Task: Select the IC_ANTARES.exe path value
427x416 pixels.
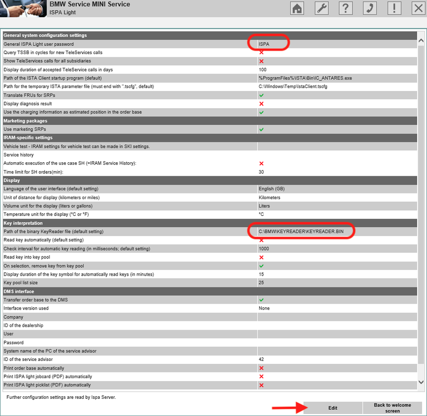Action: click(305, 78)
